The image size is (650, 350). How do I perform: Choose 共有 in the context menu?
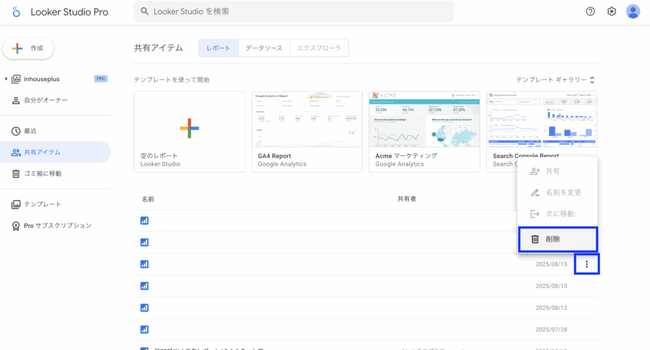tap(557, 171)
